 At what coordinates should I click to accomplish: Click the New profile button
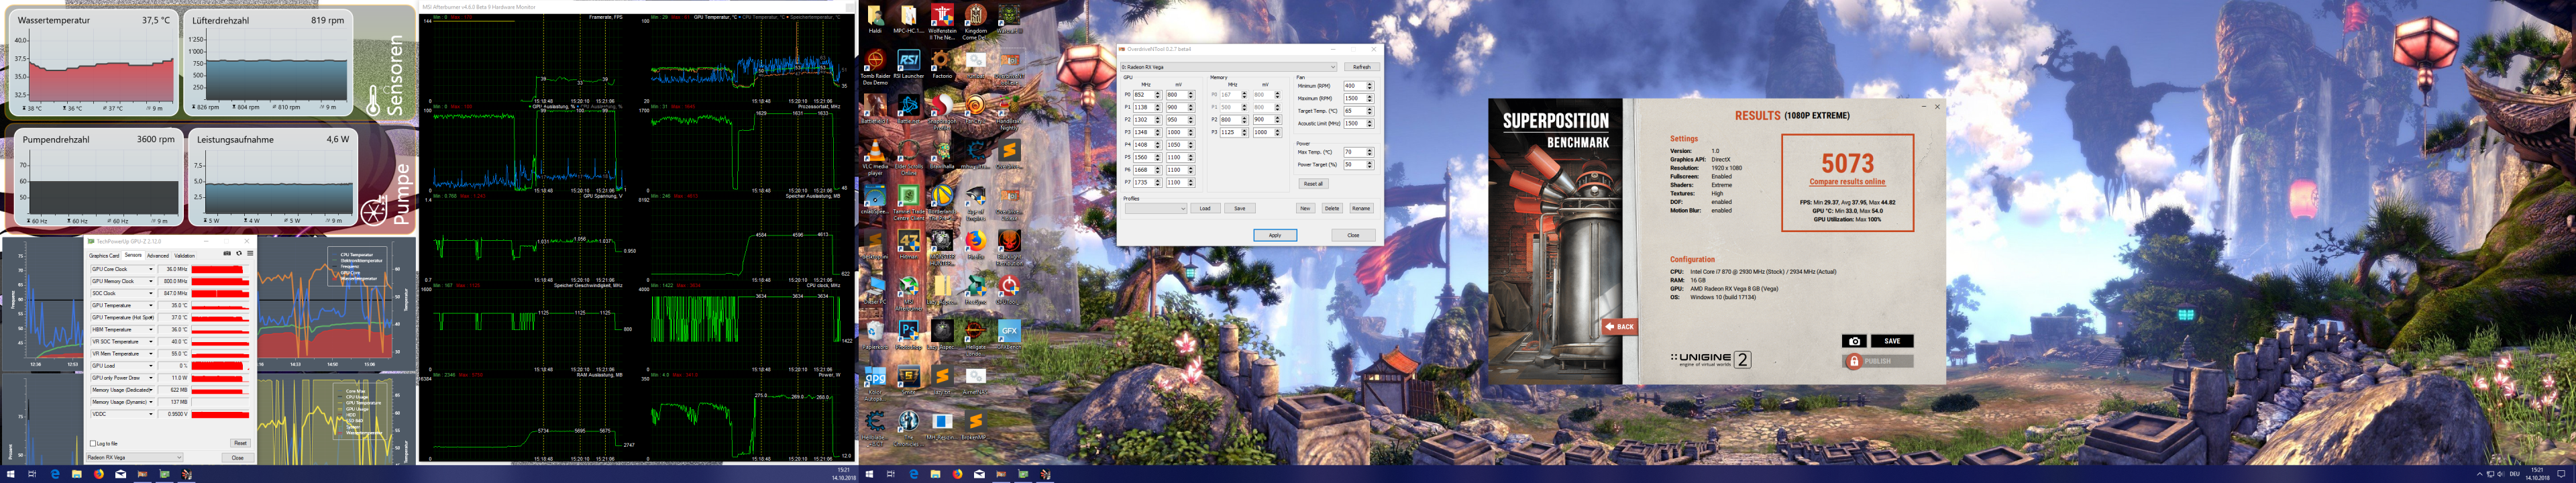1305,209
